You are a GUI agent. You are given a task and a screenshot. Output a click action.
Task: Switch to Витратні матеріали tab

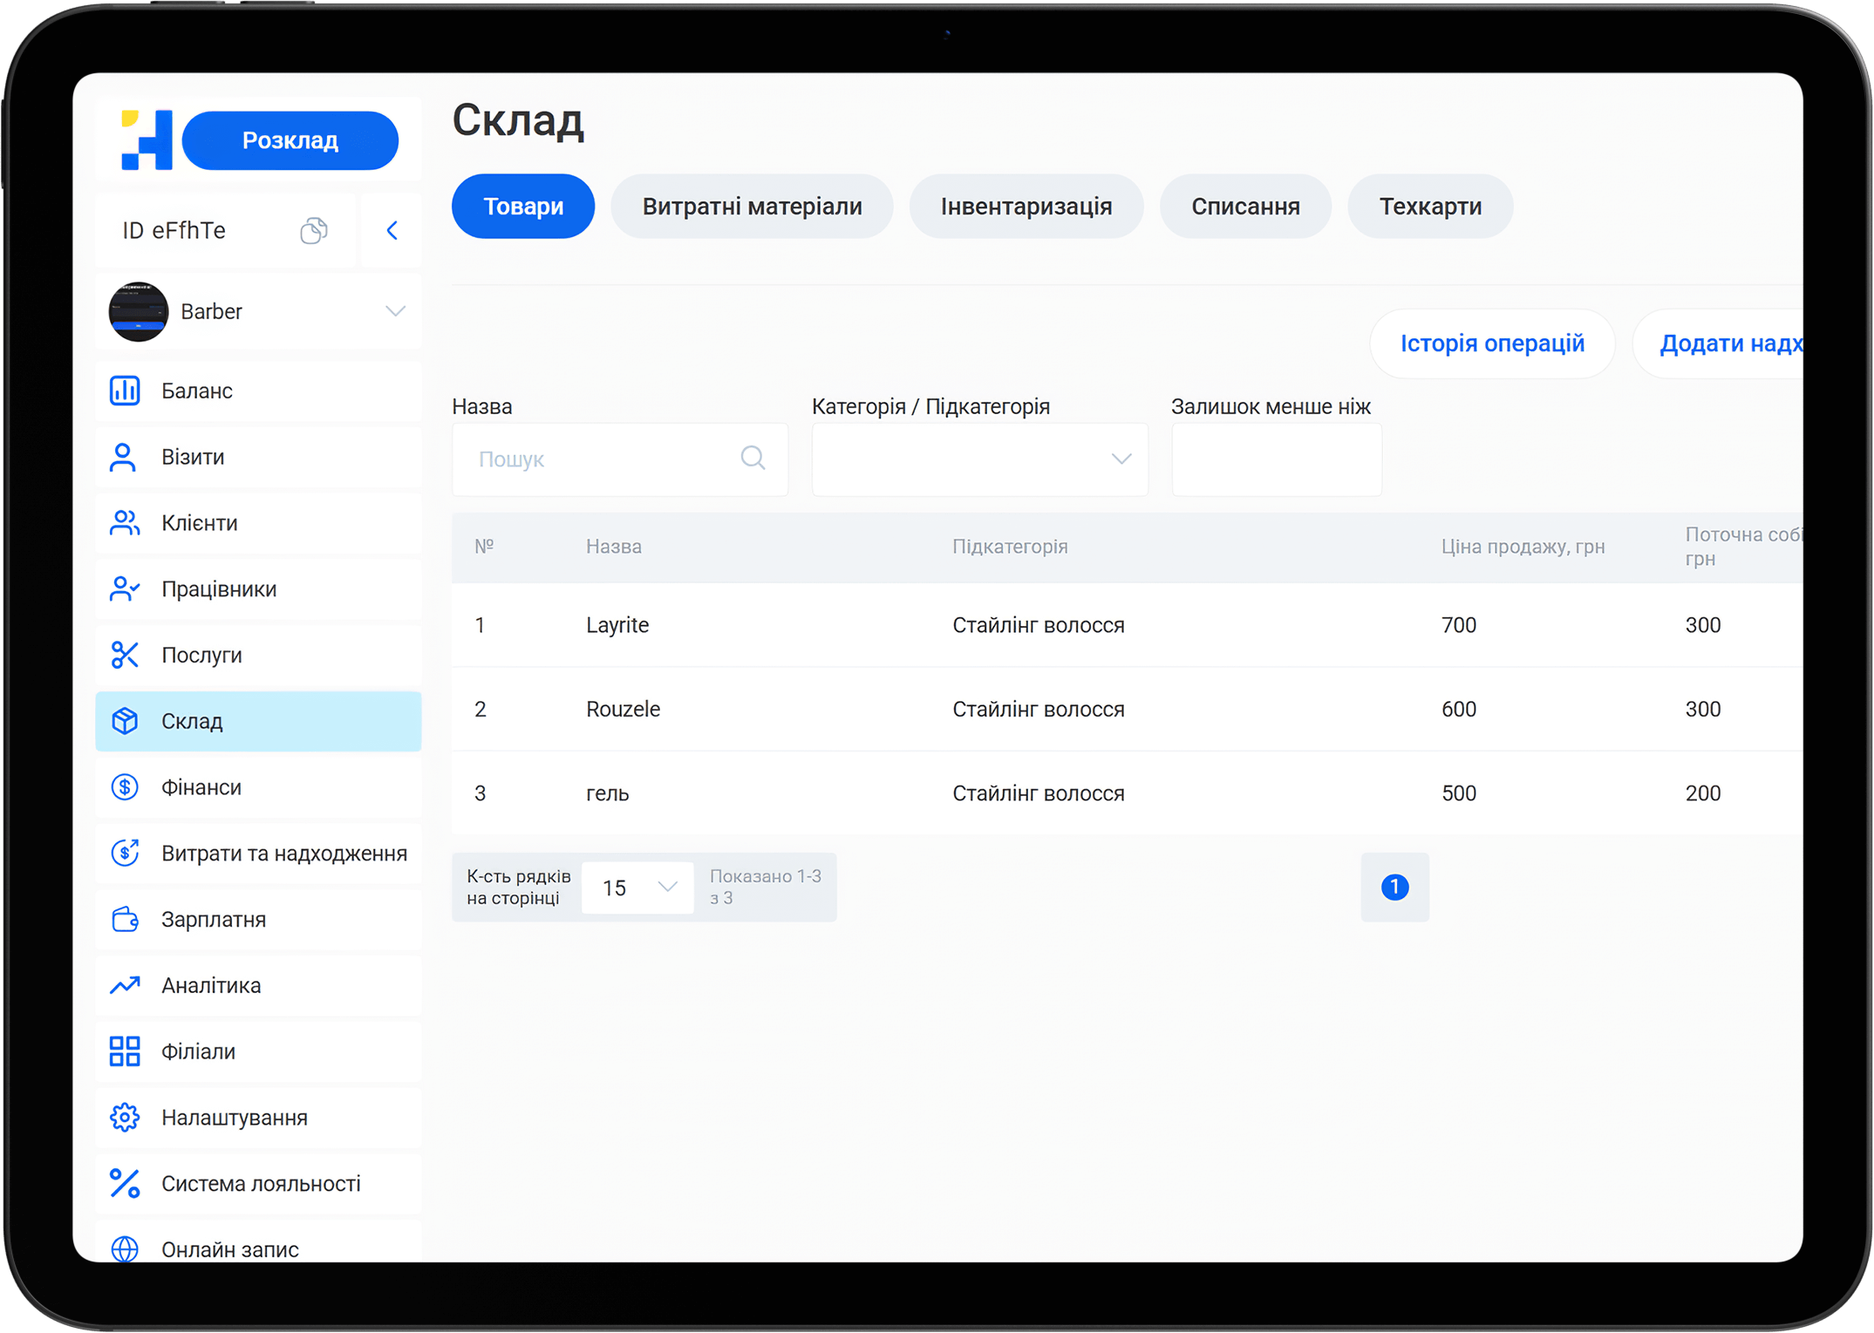(752, 207)
